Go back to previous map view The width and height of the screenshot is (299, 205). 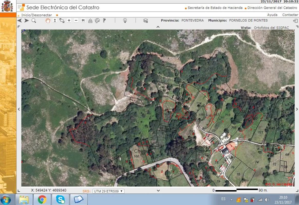click(20, 20)
